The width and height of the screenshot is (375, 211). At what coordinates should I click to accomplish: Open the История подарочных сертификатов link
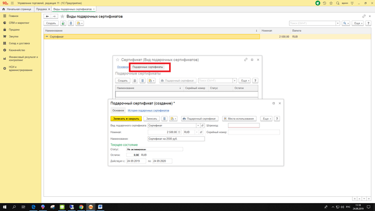[x=149, y=111]
